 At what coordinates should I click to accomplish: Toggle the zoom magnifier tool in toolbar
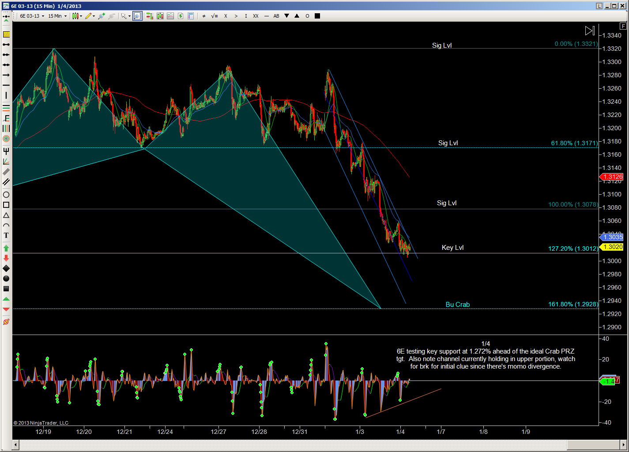click(x=137, y=16)
